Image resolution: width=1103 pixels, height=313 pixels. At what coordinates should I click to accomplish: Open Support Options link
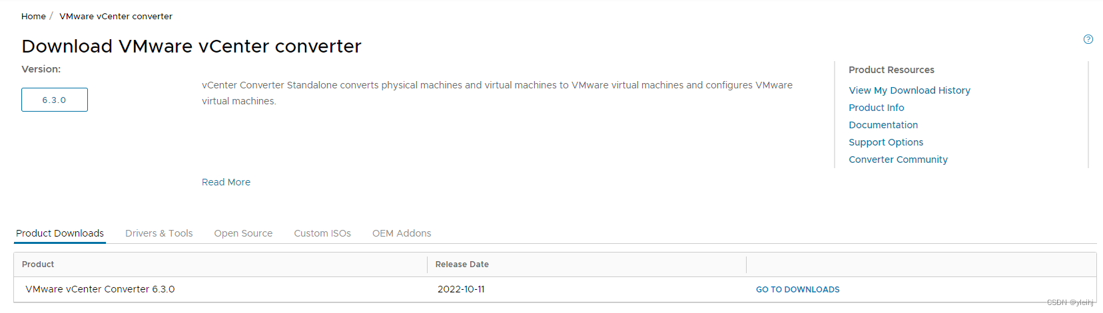coord(886,142)
